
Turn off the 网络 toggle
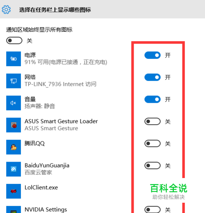point(153,77)
